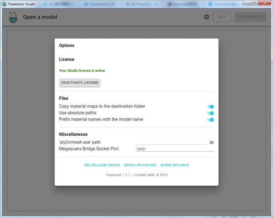Click the Transmutr Studio title bar icon
The image size is (273, 218).
click(x=4, y=4)
